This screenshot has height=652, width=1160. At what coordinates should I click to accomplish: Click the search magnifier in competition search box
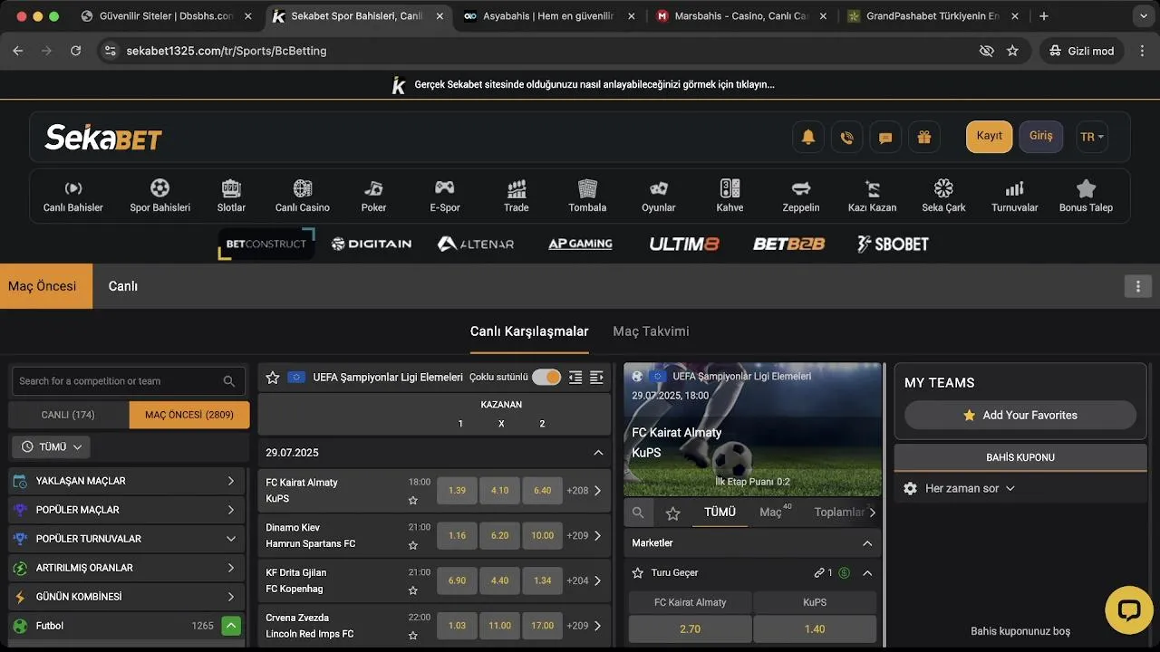pos(229,381)
